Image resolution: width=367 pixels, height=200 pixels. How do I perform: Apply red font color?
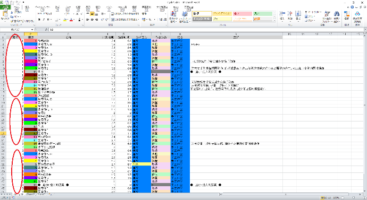coord(71,20)
